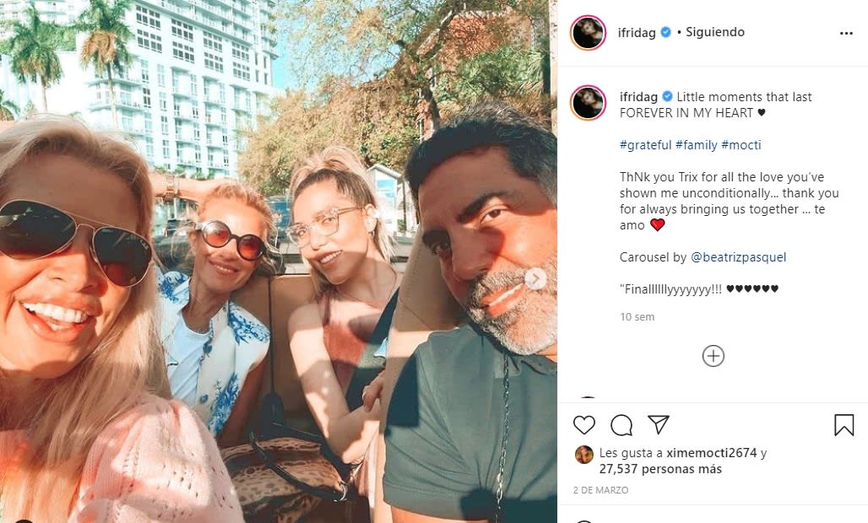
Task: Visit the @beatrizpasquel profile mention
Action: pos(739,257)
